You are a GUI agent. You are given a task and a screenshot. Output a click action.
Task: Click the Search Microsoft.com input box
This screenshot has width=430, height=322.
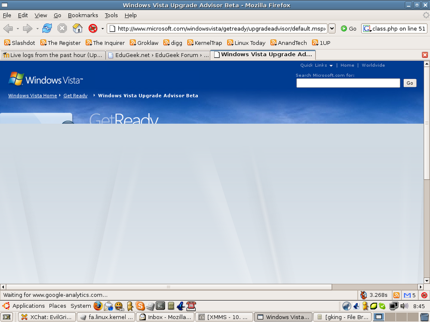[348, 83]
